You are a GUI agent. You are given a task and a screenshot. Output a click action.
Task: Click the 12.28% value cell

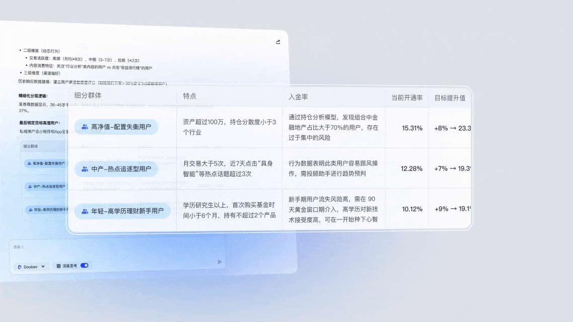pyautogui.click(x=411, y=169)
